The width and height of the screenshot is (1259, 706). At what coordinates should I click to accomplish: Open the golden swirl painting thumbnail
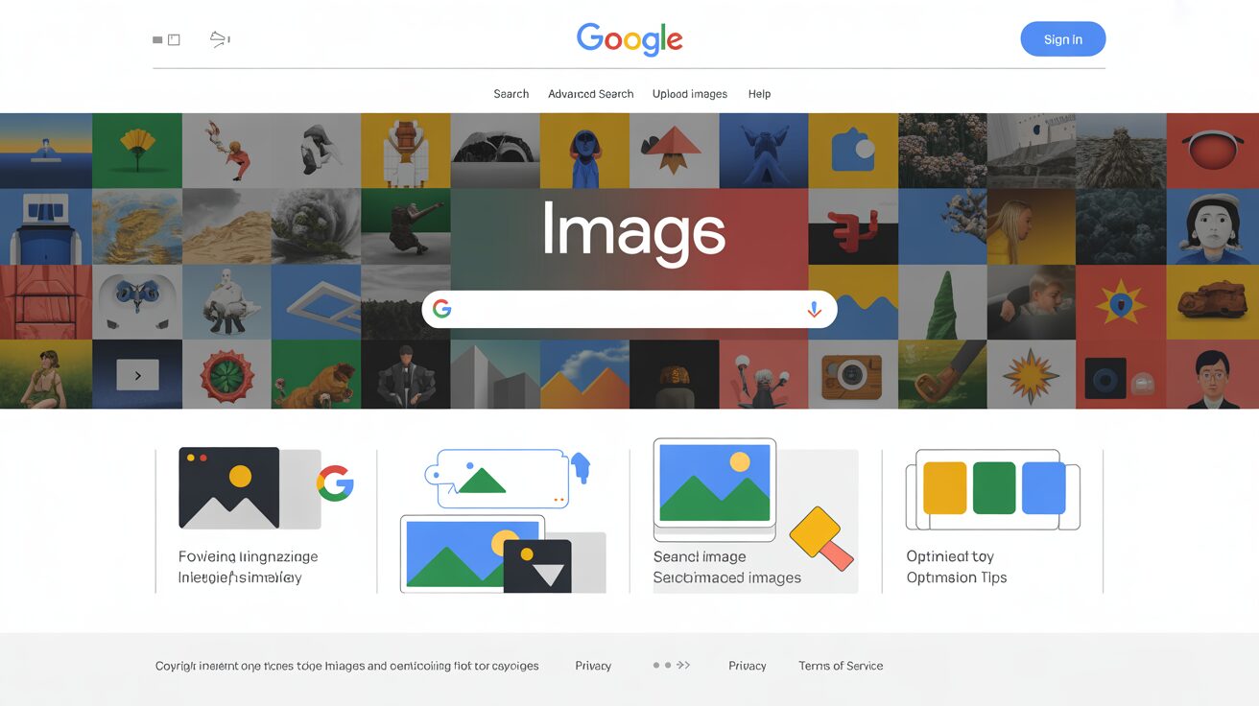point(137,226)
